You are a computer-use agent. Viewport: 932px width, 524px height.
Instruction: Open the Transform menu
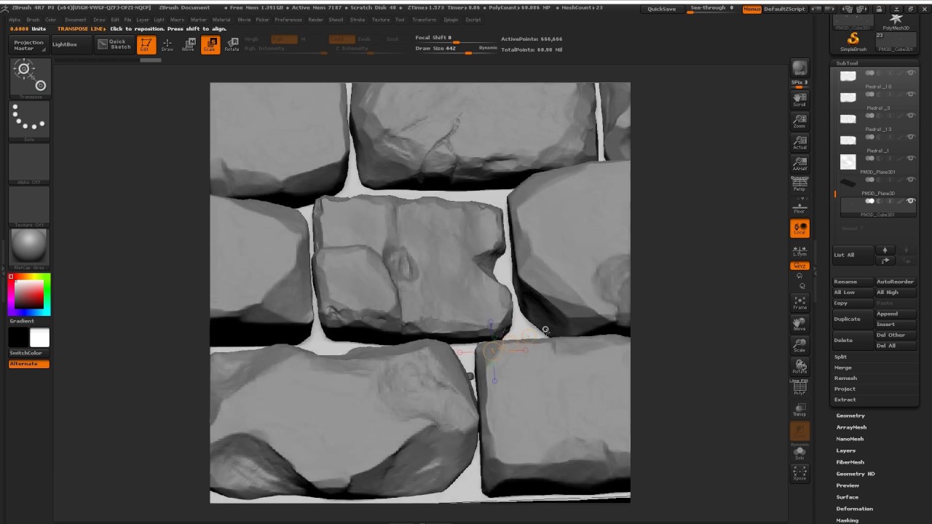click(x=424, y=20)
